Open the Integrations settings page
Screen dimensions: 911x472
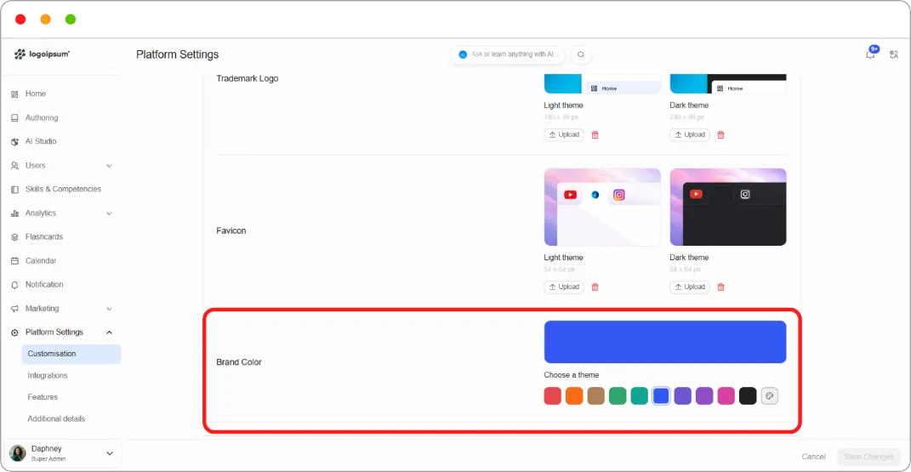pos(48,376)
